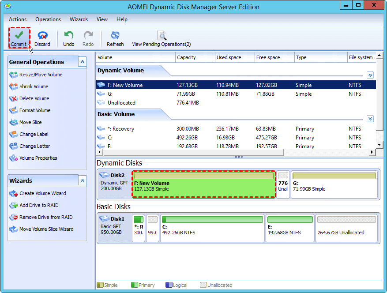Refresh the disk list with the Refresh icon
The height and width of the screenshot is (293, 387).
[115, 38]
